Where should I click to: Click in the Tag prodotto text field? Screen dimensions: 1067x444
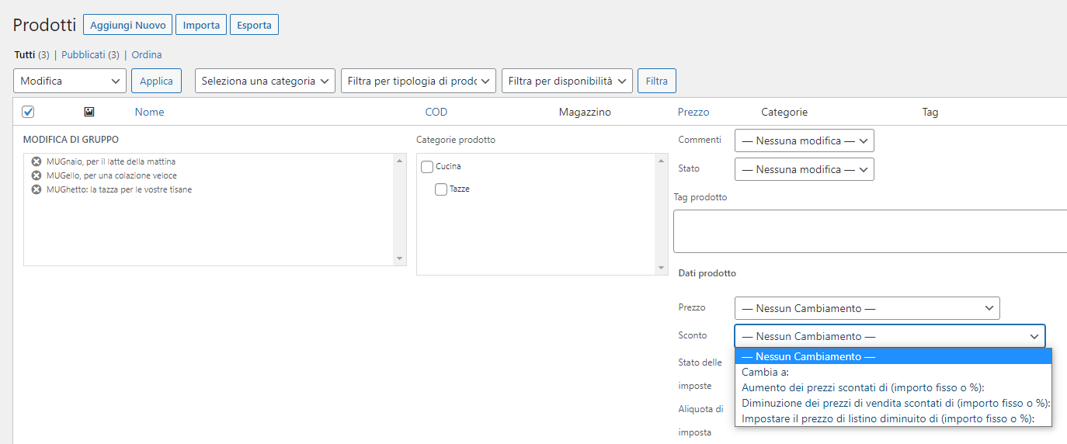(x=870, y=231)
